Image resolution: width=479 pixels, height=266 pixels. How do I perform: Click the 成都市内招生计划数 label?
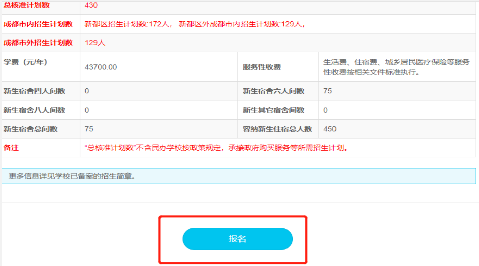38,24
